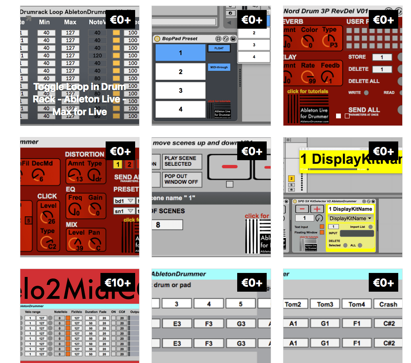Click the KitSelector dial knob beside number 1
The height and width of the screenshot is (363, 411).
(319, 218)
